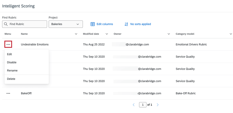
Task: Open the three-dot menu for Undesirable Emotions
Action: pos(8,44)
